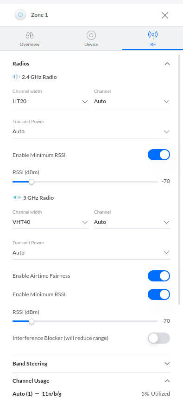Click the binoculars Overview icon
Viewport: 183px width, 398px height.
[x=30, y=35]
